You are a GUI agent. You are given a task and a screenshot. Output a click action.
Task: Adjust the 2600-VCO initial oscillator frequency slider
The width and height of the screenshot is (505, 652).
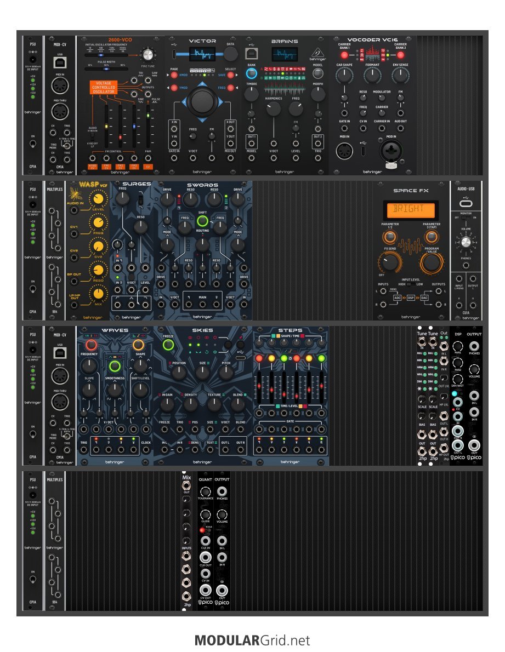pyautogui.click(x=106, y=55)
